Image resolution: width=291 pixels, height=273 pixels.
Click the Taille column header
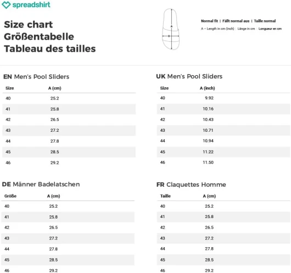[x=165, y=196]
